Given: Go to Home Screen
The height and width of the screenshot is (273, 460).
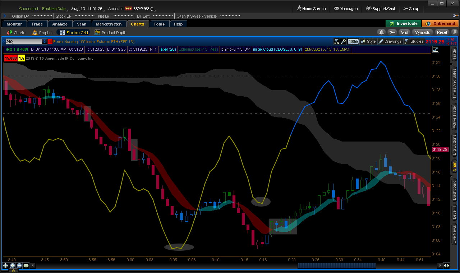Looking at the screenshot, I should [x=311, y=9].
